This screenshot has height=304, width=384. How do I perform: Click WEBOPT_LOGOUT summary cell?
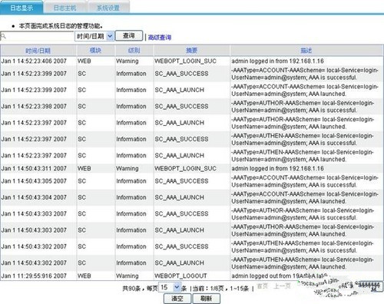point(180,276)
